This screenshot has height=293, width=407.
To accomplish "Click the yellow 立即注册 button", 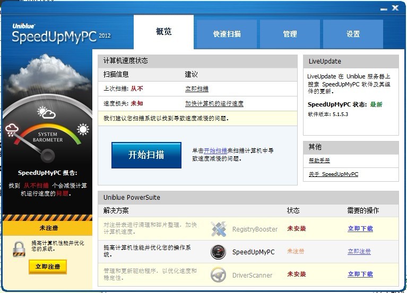I will (x=48, y=267).
